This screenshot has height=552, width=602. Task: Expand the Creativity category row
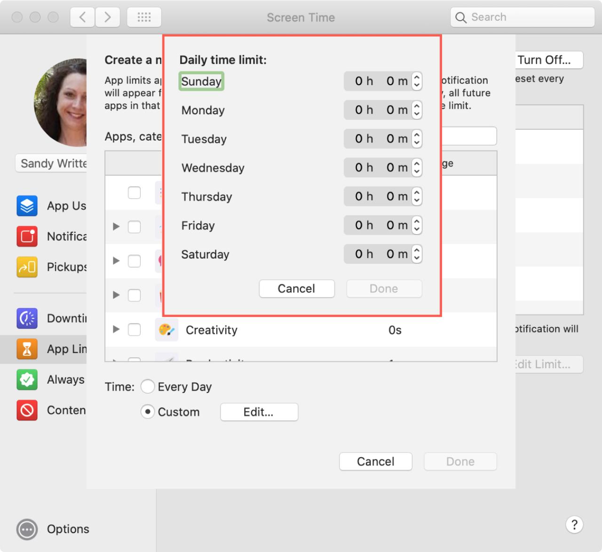pos(116,330)
